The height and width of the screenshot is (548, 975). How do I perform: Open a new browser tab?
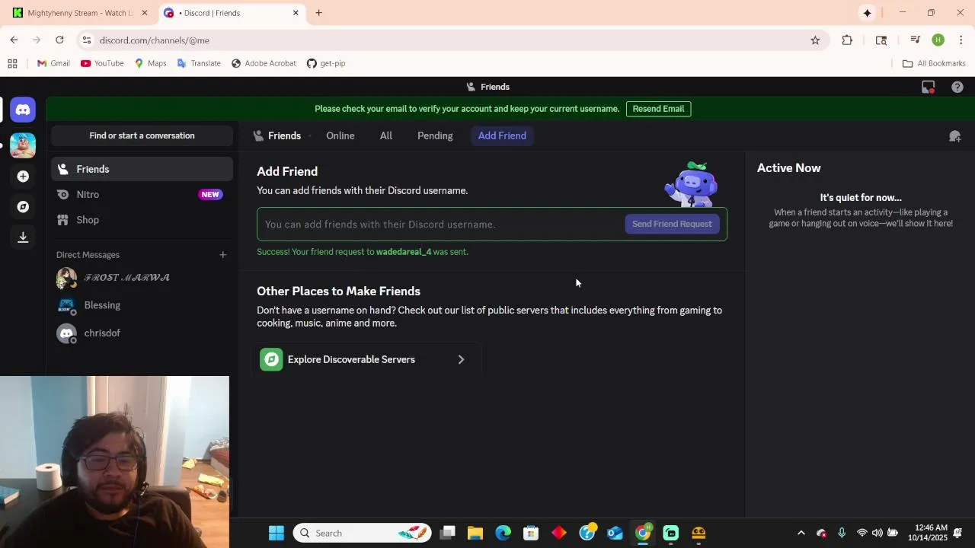[x=318, y=13]
